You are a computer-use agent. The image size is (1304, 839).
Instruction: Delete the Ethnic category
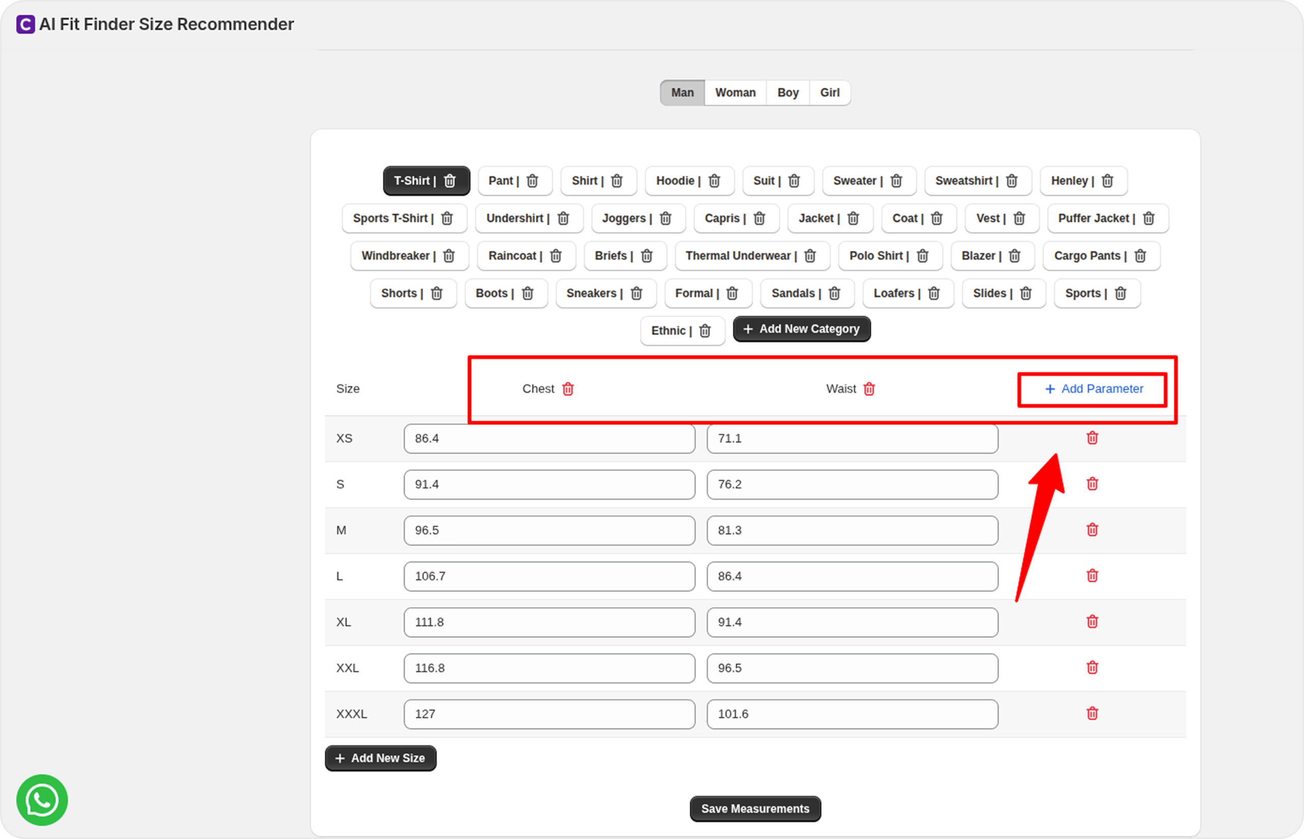pyautogui.click(x=705, y=331)
